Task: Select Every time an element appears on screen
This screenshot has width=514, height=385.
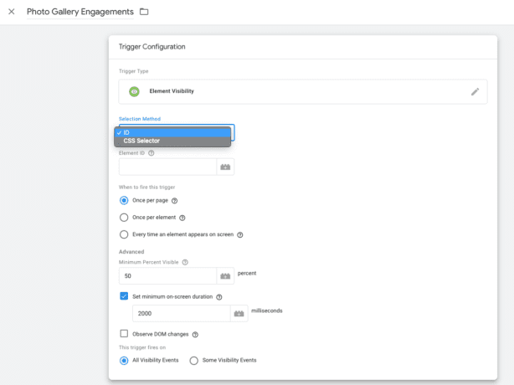Action: tap(124, 234)
